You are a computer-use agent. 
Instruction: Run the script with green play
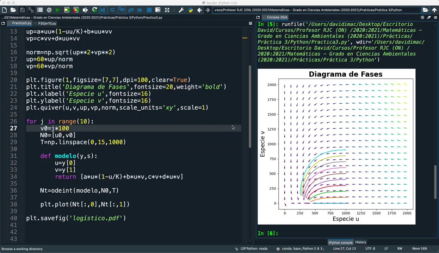pos(58,10)
